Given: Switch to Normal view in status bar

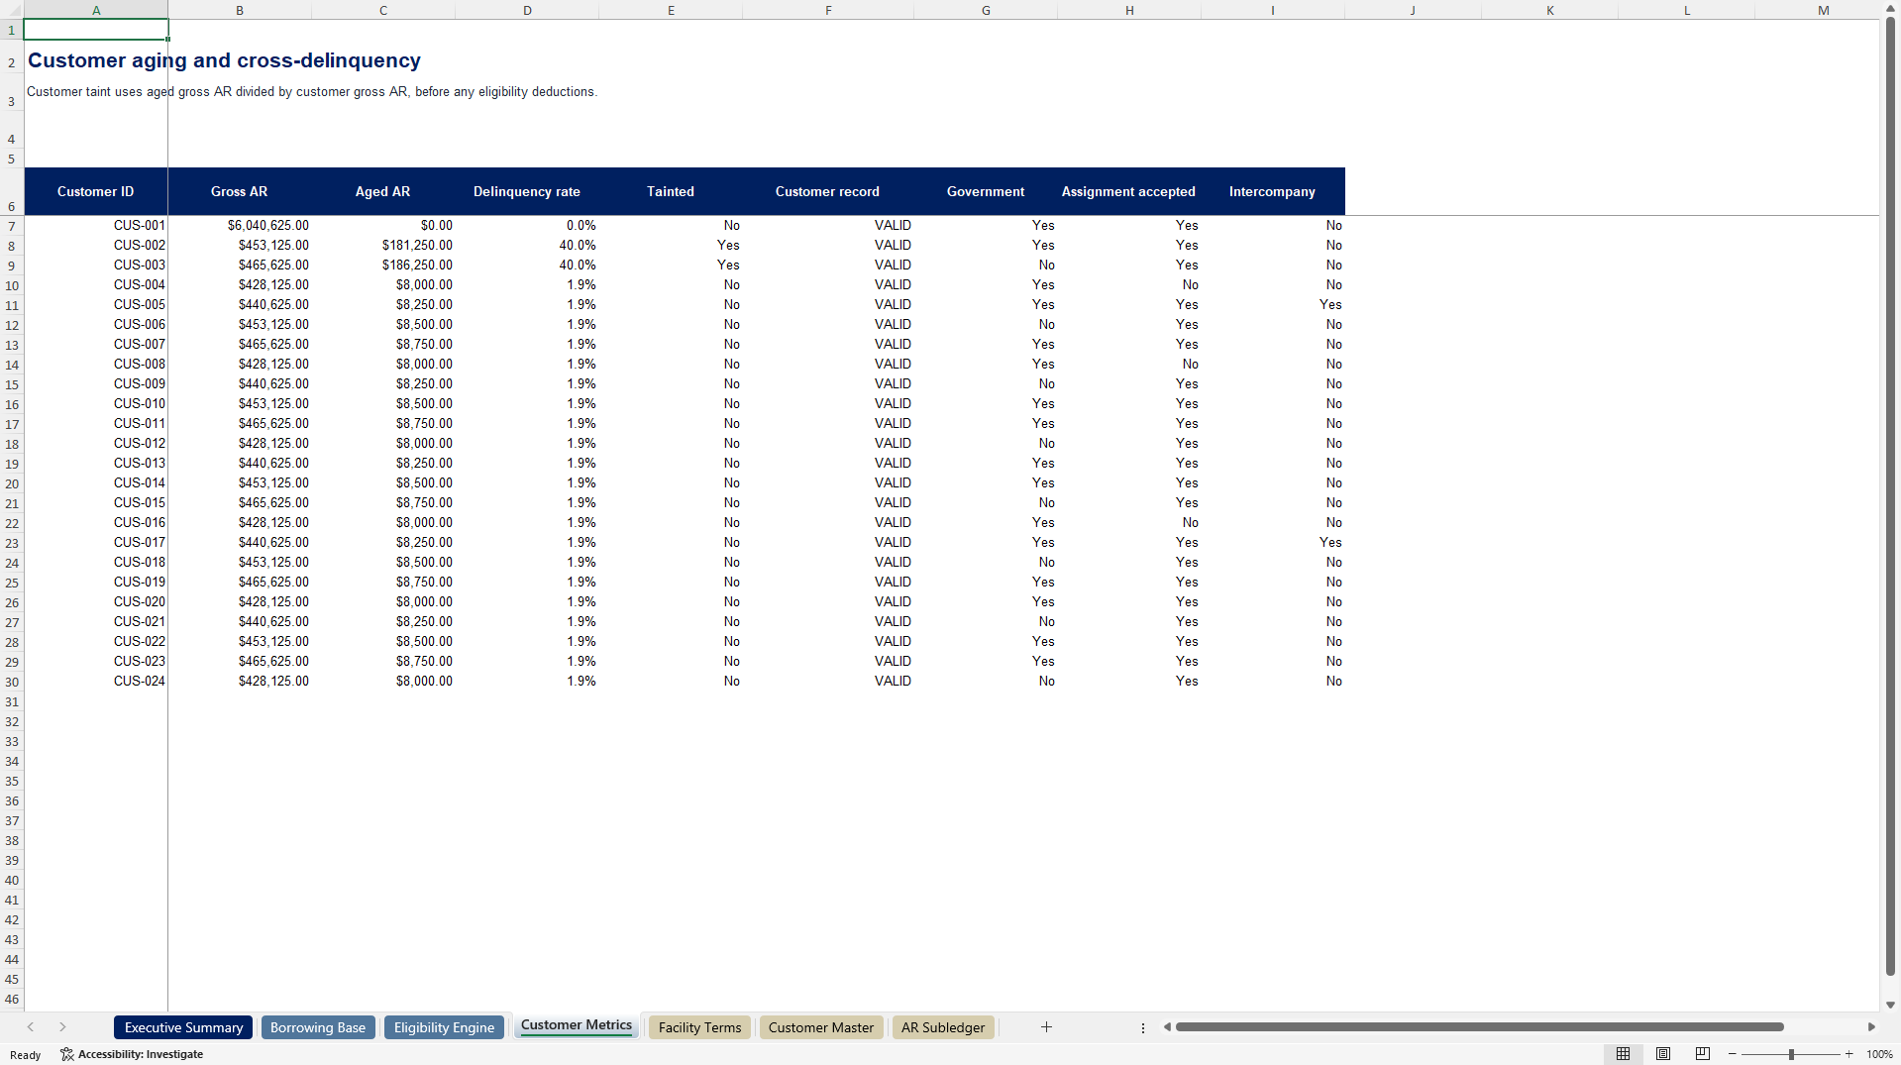Looking at the screenshot, I should [x=1623, y=1054].
